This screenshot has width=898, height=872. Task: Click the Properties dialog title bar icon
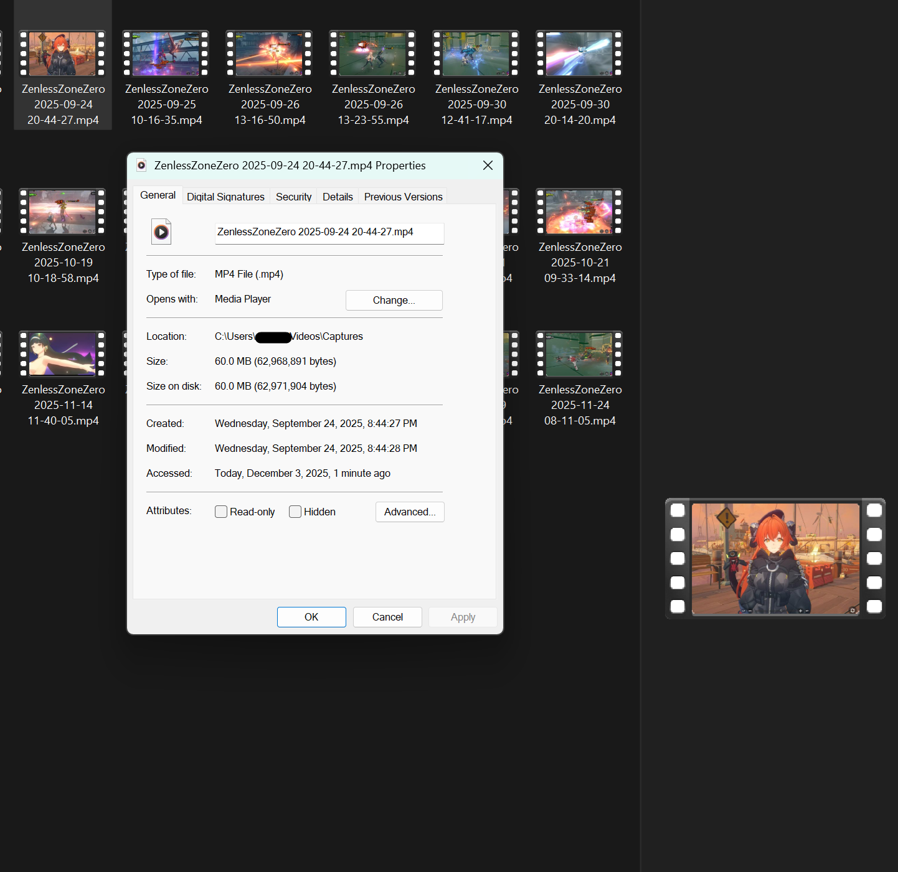[x=141, y=166]
